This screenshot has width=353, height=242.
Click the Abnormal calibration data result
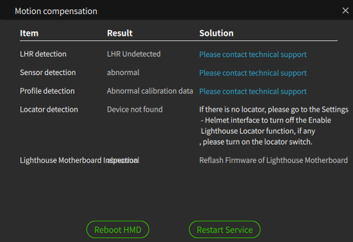(x=150, y=91)
